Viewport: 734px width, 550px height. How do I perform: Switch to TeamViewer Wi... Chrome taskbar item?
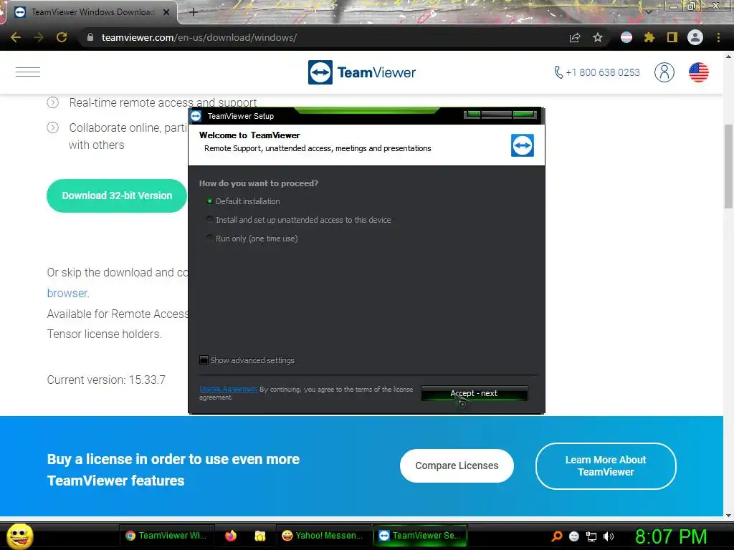coord(166,536)
